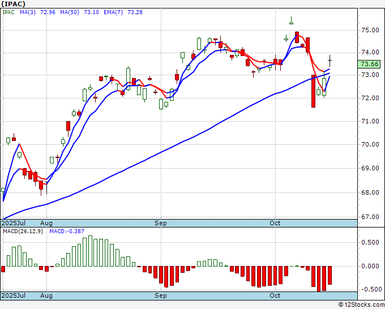Click the Sep label on MACD axis
Image resolution: width=385 pixels, height=309 pixels.
[161, 295]
